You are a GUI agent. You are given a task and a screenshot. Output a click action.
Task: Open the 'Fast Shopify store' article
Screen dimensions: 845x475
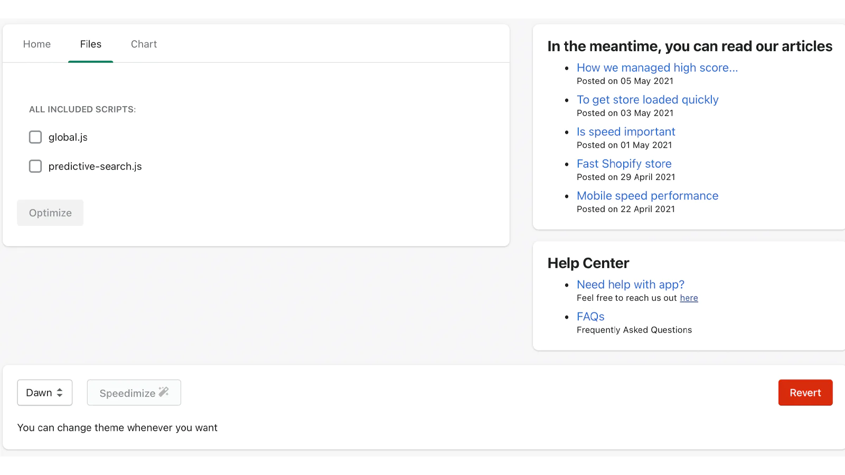[x=624, y=164]
